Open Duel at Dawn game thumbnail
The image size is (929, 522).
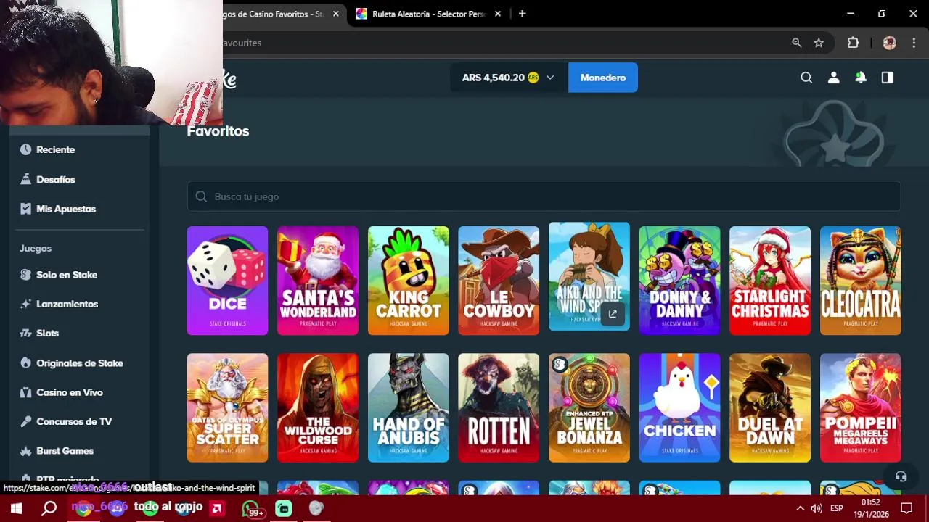(770, 407)
